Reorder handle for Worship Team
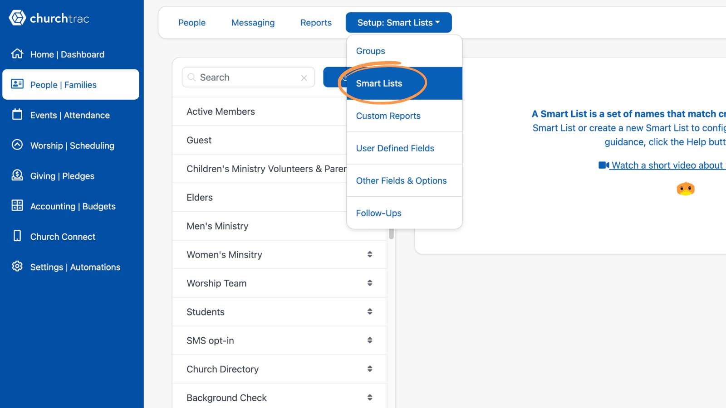 (x=370, y=283)
